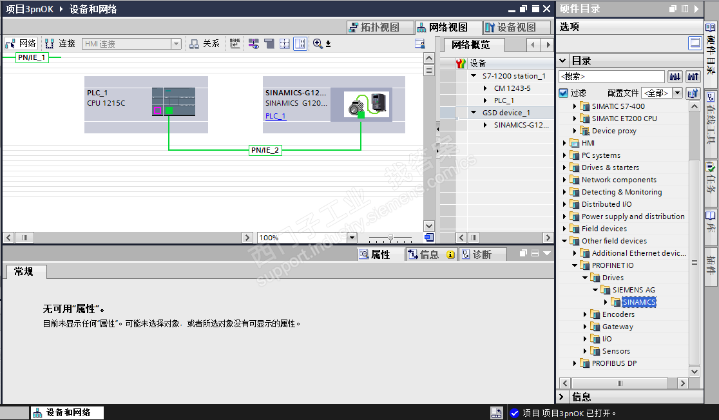Click the search-downward icon in catalog
The image size is (719, 420).
click(x=675, y=77)
